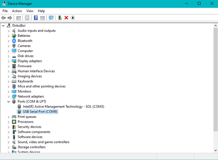Open Properties toolbar icon
This screenshot has height=160, width=218.
tap(27, 18)
